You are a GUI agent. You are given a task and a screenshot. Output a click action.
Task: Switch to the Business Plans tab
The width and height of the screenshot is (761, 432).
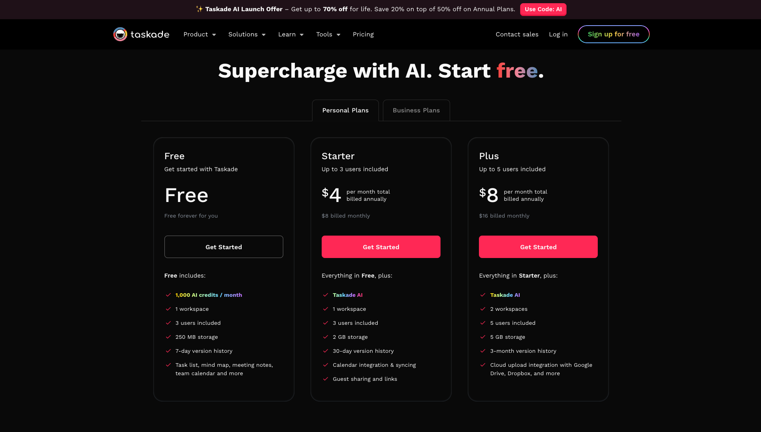click(416, 110)
